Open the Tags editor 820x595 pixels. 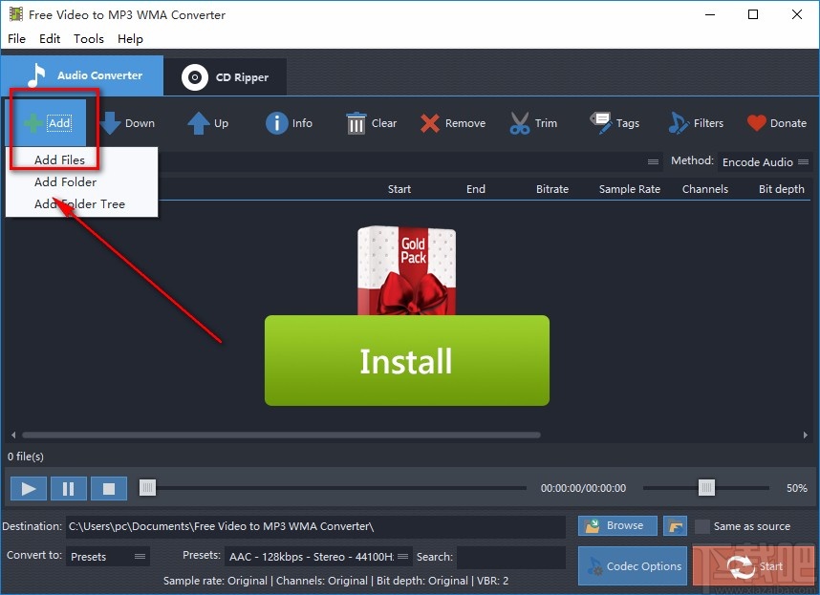pos(615,123)
